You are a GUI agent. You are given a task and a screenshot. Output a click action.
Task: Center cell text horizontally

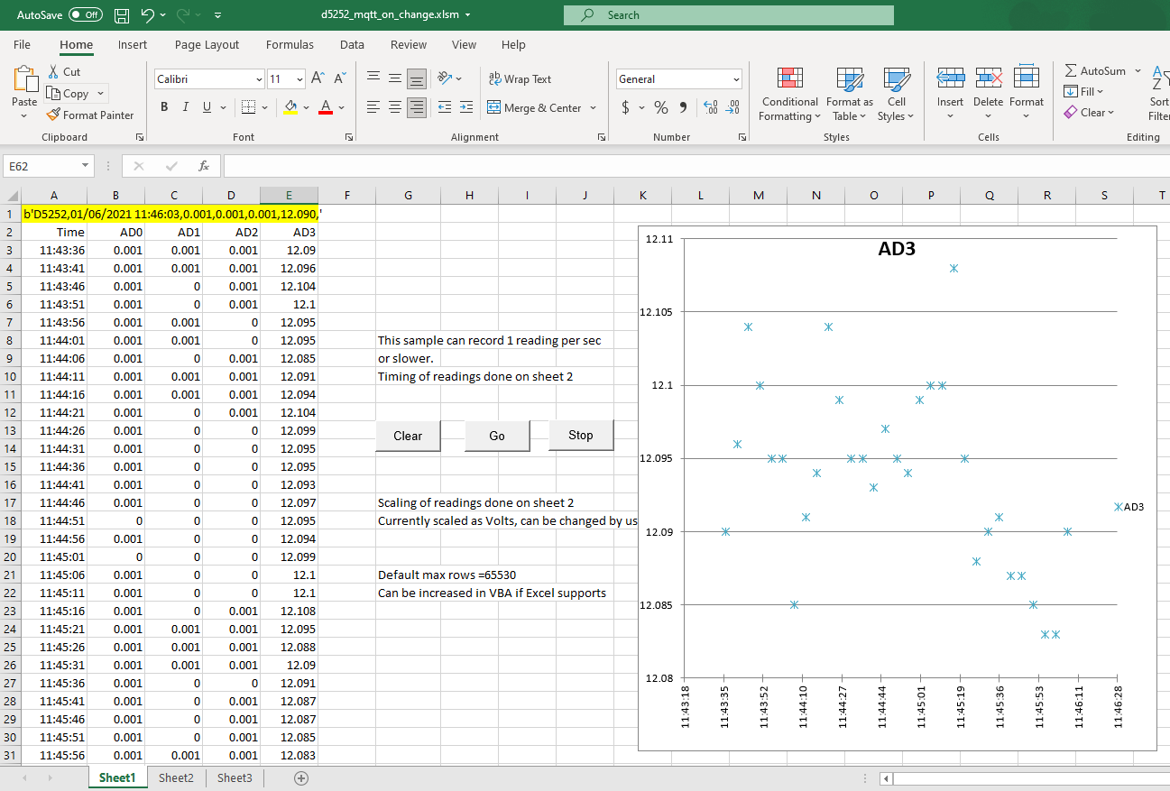[395, 107]
